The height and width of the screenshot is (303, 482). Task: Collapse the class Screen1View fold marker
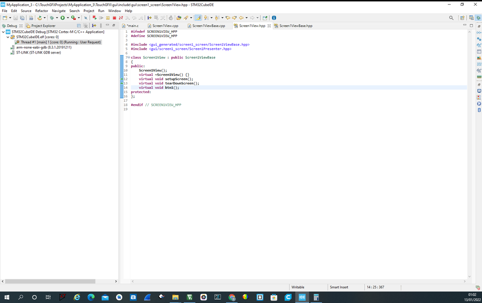[x=129, y=57]
